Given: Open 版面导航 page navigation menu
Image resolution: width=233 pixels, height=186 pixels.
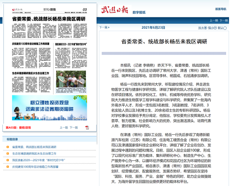Looking at the screenshot, I should [x=221, y=9].
